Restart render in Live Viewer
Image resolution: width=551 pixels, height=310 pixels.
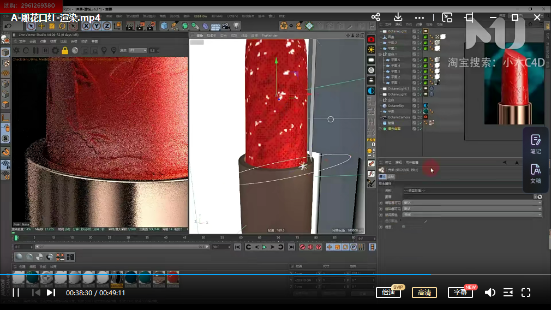click(x=26, y=51)
